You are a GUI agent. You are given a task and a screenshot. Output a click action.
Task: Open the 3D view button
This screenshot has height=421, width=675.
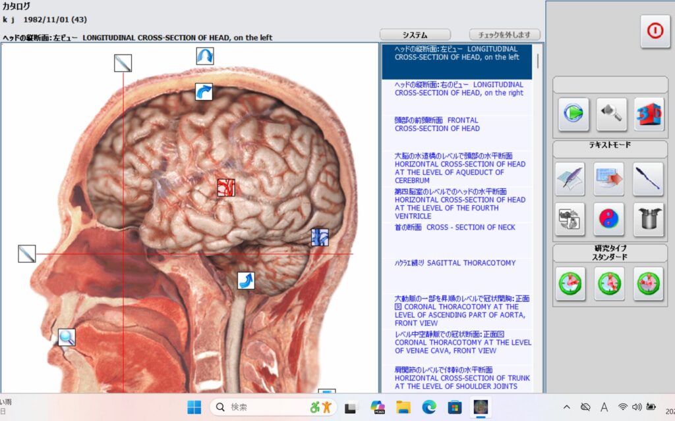(x=649, y=114)
